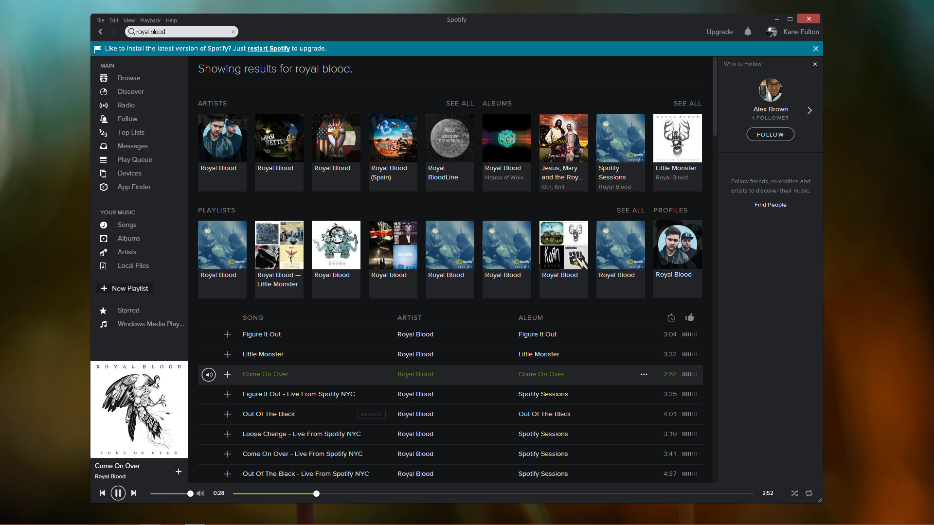934x525 pixels.
Task: Select the App Finder icon in sidebar
Action: point(104,187)
